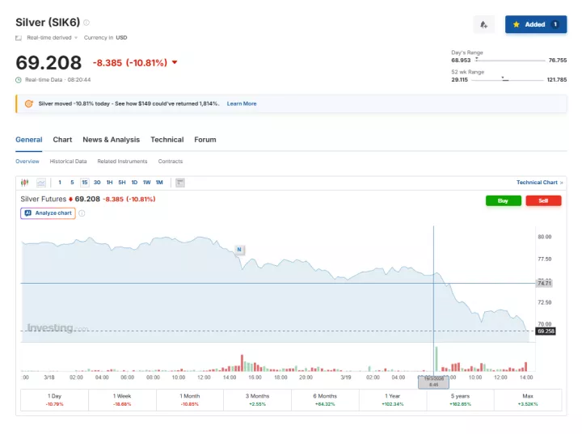Open the Currency in USD selector
This screenshot has width=582, height=434.
[x=105, y=37]
